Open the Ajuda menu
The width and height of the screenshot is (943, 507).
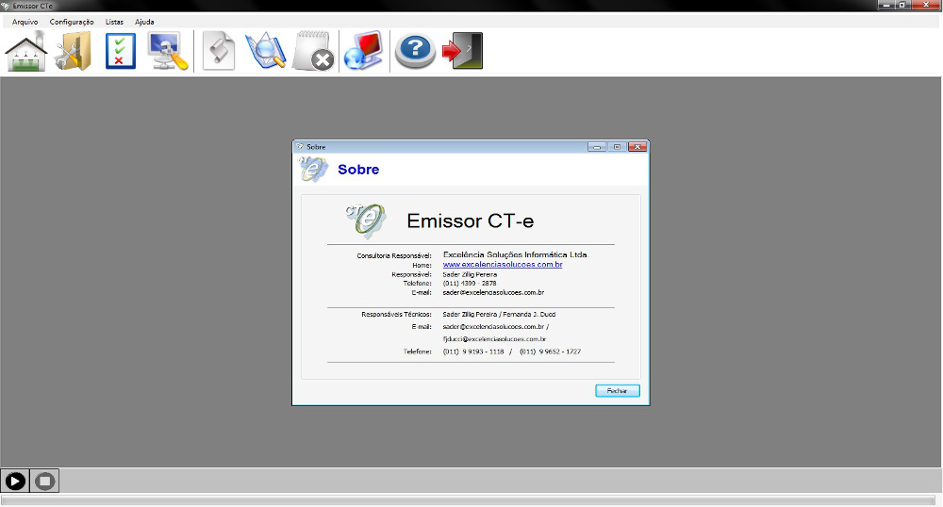(144, 21)
